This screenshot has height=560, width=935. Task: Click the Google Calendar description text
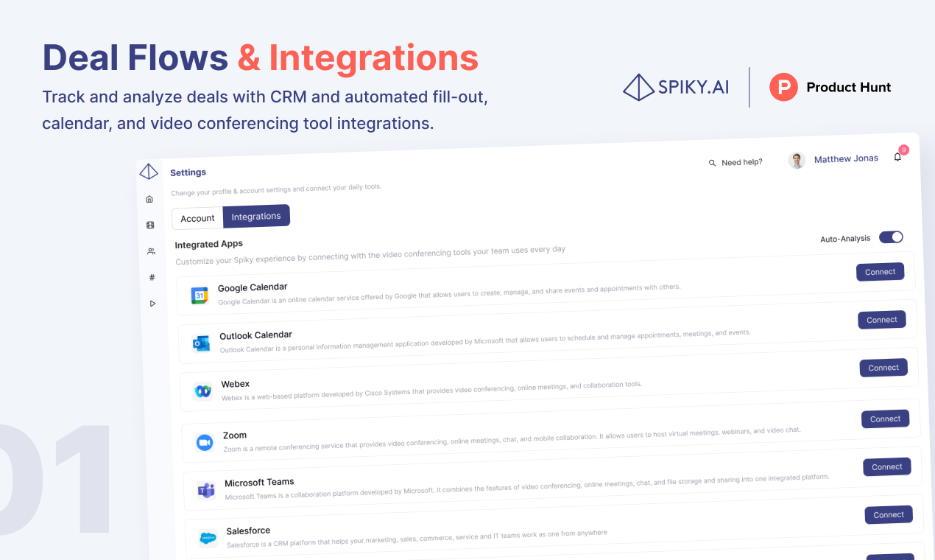pyautogui.click(x=449, y=295)
